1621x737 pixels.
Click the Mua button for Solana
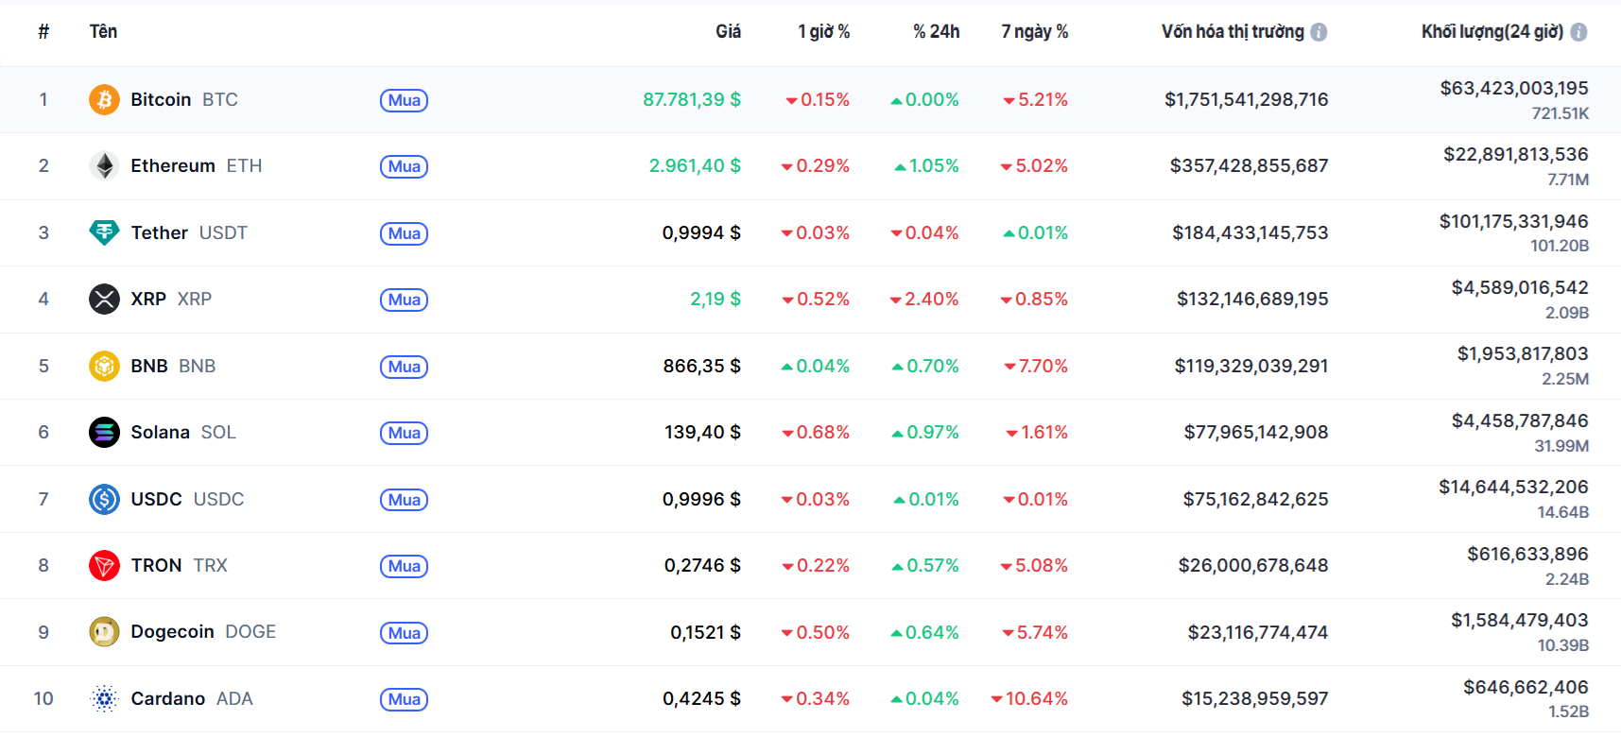[405, 433]
